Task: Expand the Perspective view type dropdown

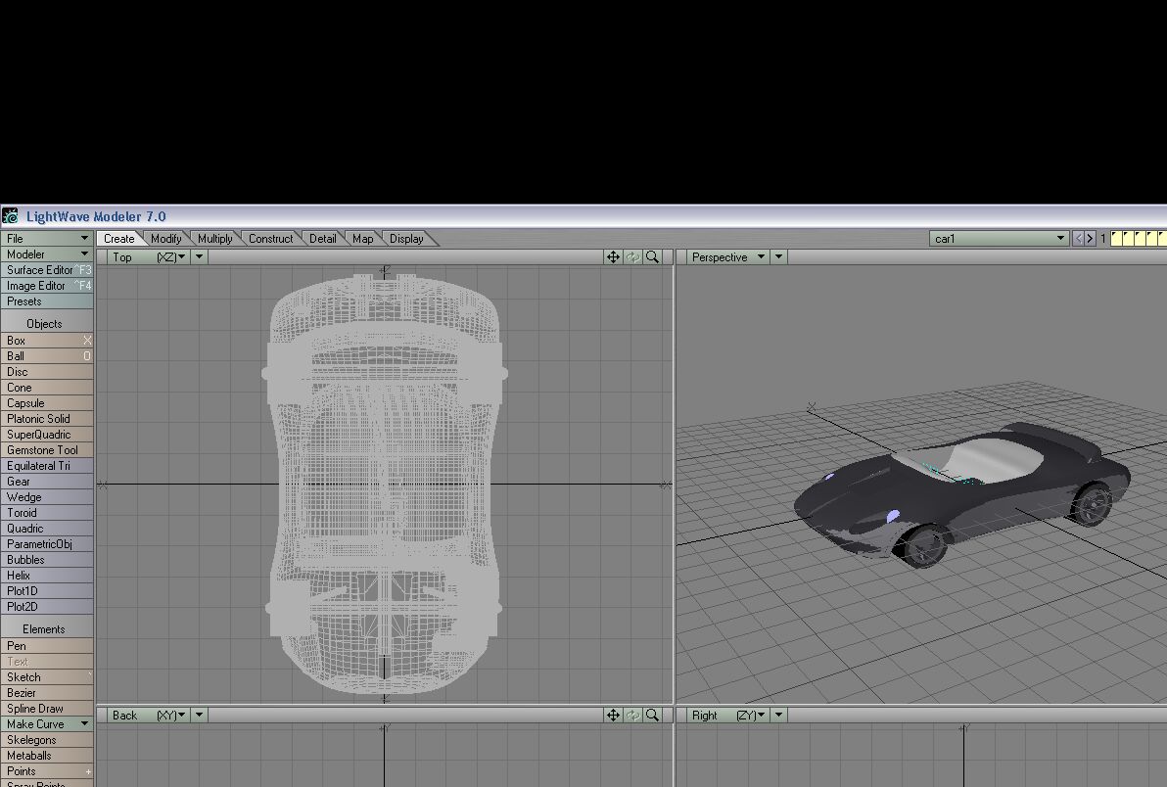Action: [x=728, y=257]
